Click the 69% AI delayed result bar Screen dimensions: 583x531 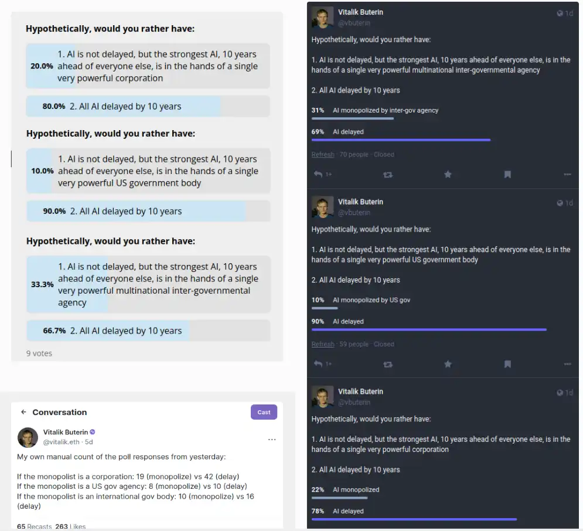401,139
